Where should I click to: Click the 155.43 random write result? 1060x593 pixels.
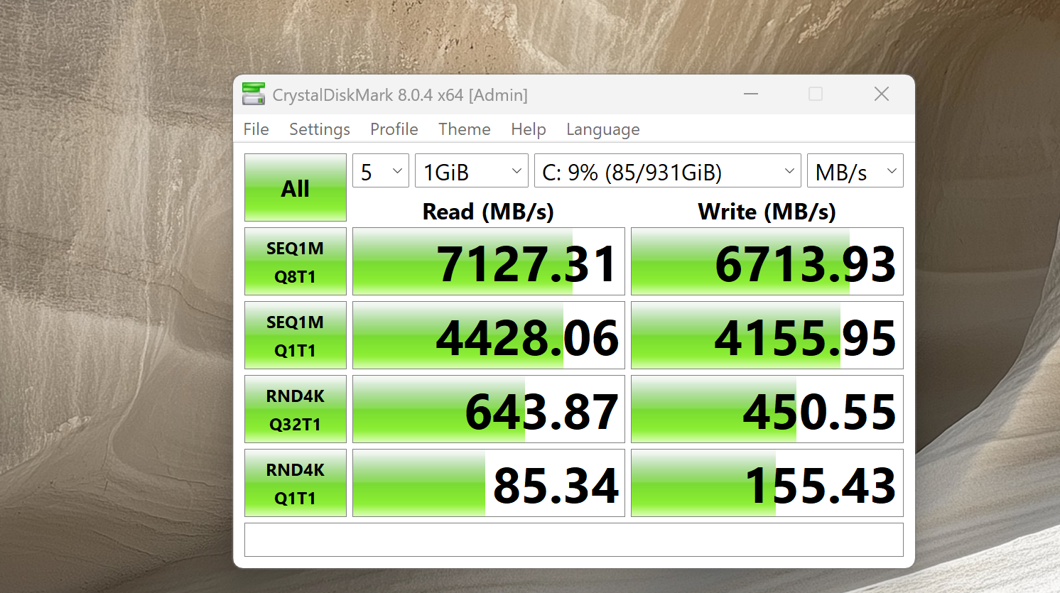click(767, 484)
